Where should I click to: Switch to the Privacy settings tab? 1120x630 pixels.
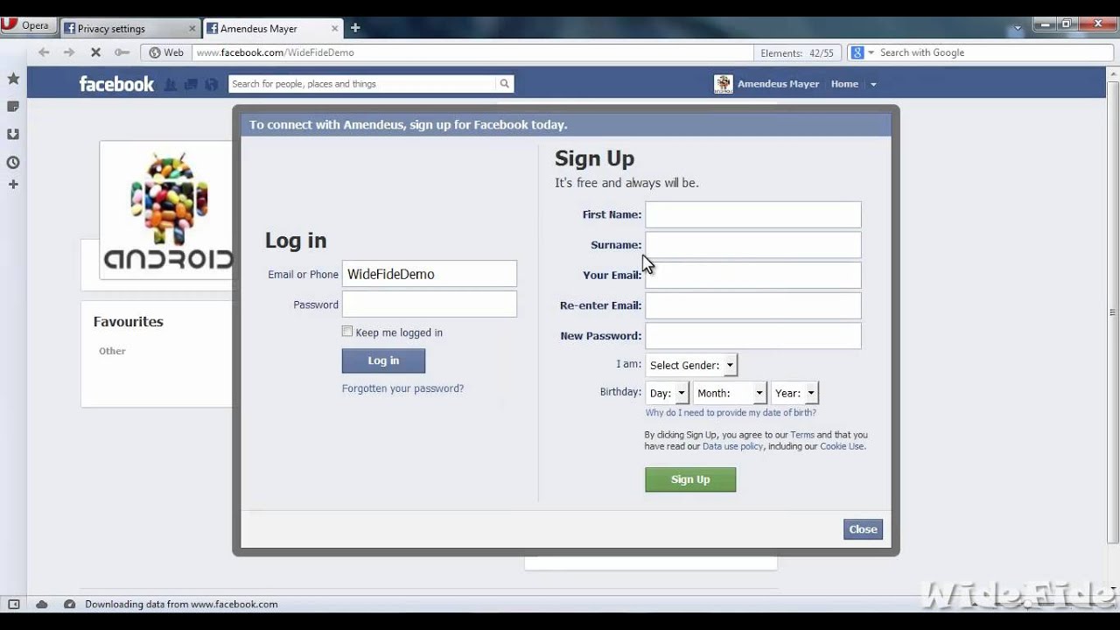pyautogui.click(x=130, y=28)
